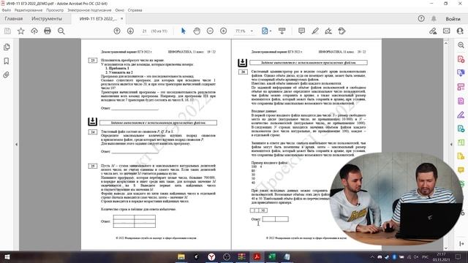Collapse the right tools pane arrow

click(451, 145)
